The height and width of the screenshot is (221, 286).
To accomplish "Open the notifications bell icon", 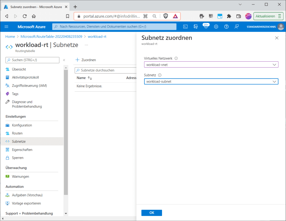I will pos(206,27).
